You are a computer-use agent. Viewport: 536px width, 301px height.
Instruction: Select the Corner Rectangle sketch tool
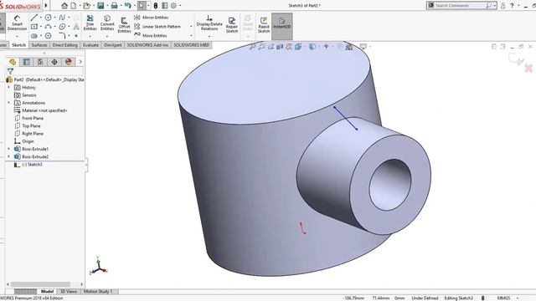pos(34,26)
